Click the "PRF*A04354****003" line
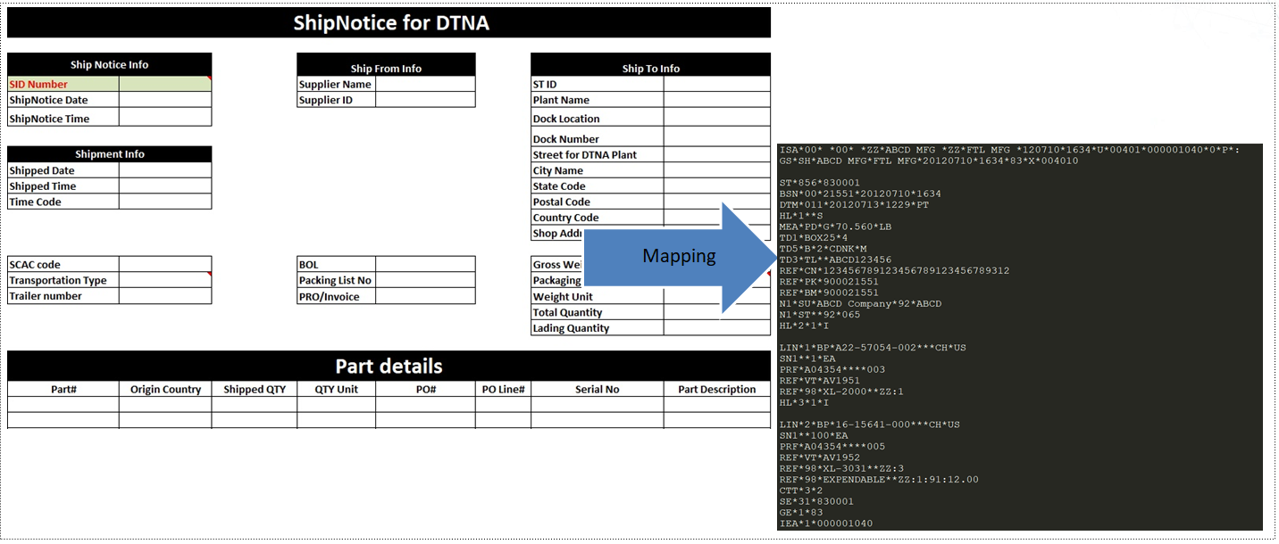The image size is (1279, 544). [x=832, y=369]
